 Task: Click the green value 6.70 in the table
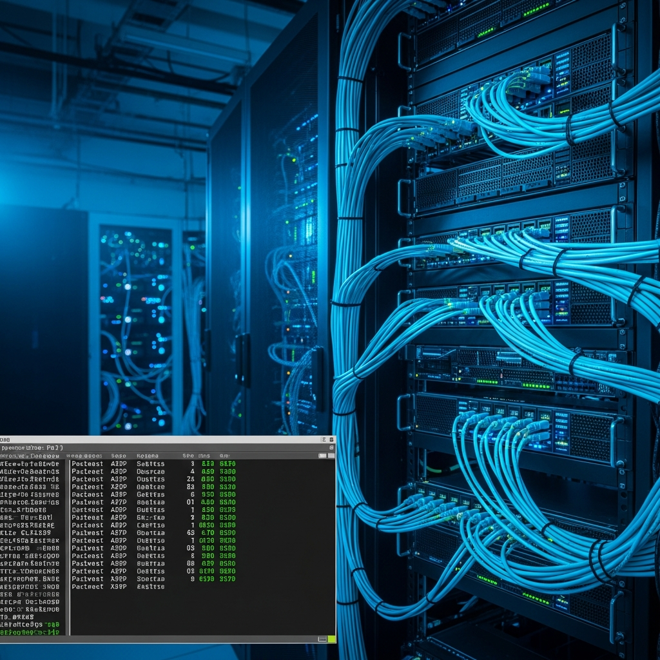(208, 532)
